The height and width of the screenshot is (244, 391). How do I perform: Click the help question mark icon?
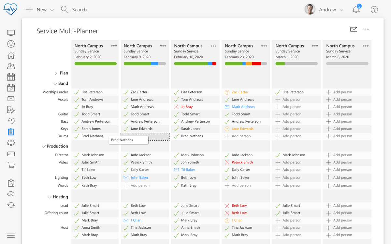(x=374, y=10)
